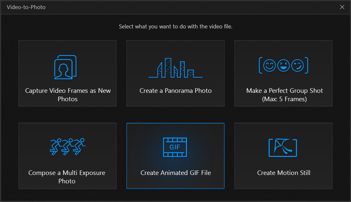Open Make a Perfect Group Shot option

coord(283,73)
